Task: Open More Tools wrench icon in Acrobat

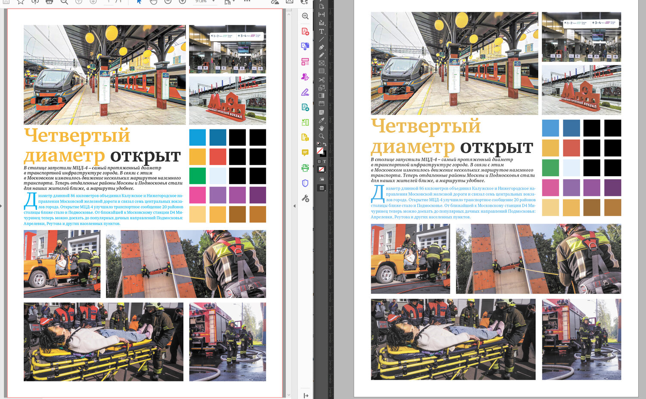Action: [x=305, y=198]
